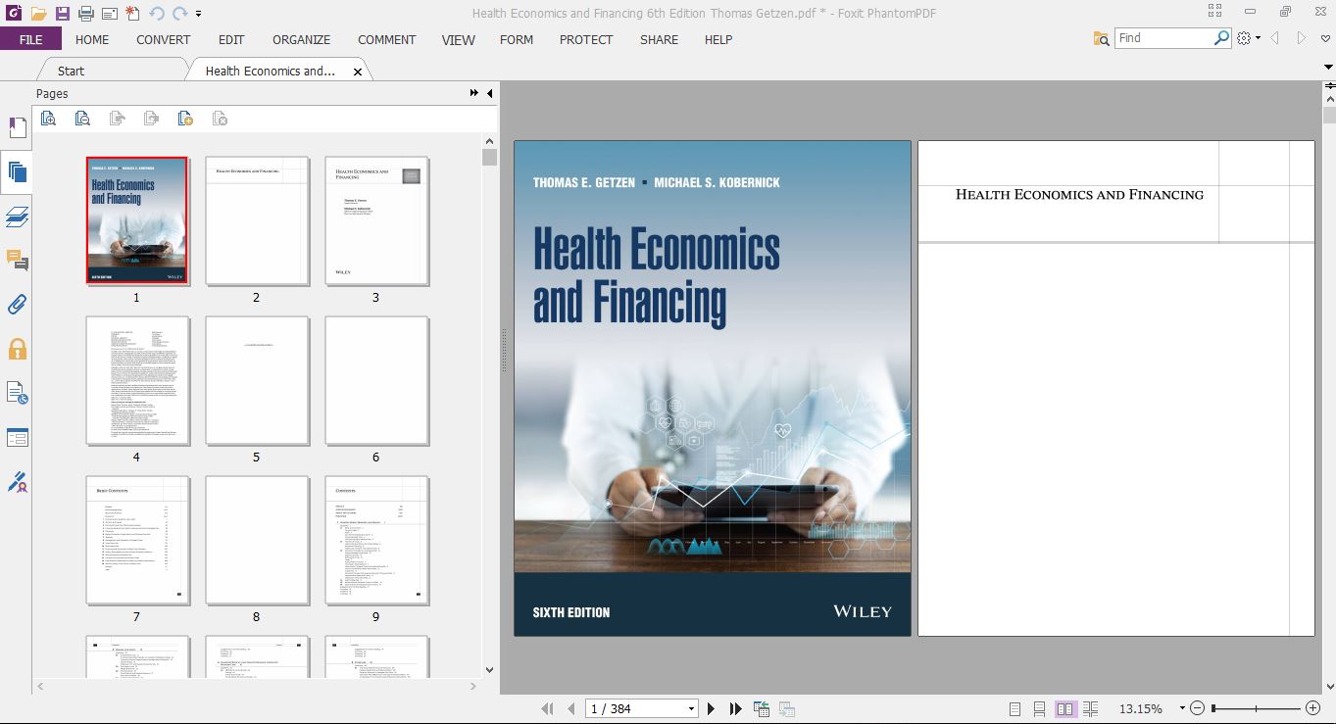Create a new PDF with starred page icon
Screen dimensions: 1336x724
tap(132, 14)
